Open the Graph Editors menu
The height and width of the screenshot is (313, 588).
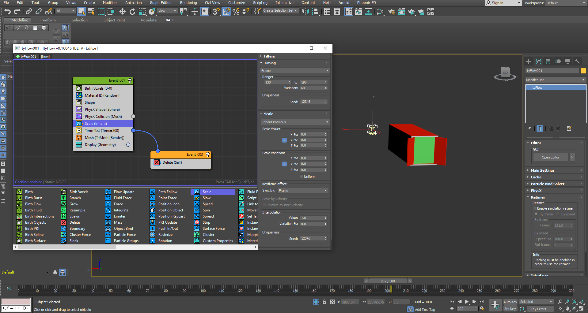161,3
